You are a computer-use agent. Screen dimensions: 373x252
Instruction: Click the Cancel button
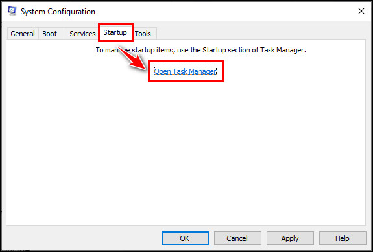237,238
